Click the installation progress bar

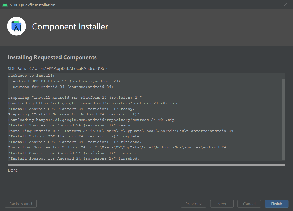tap(146, 165)
